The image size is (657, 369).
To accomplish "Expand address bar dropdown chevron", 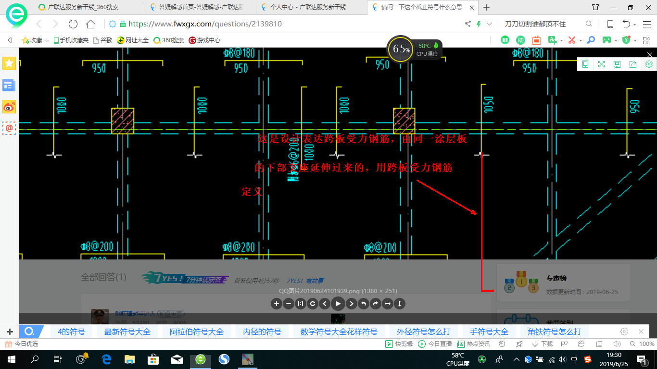I will (489, 24).
